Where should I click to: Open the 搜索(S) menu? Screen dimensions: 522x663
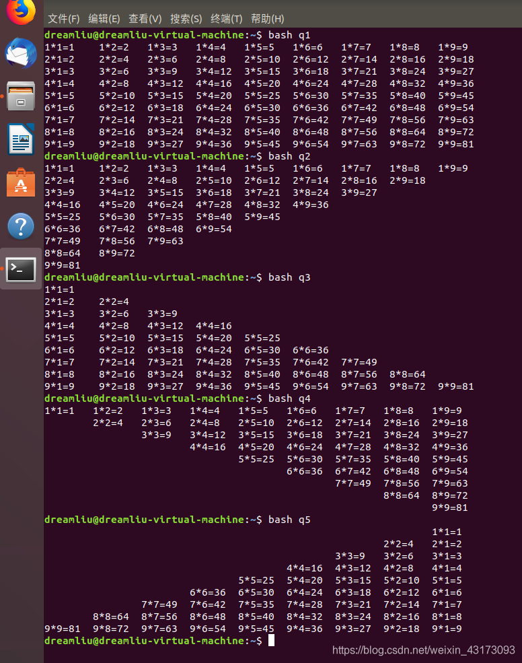click(x=186, y=19)
